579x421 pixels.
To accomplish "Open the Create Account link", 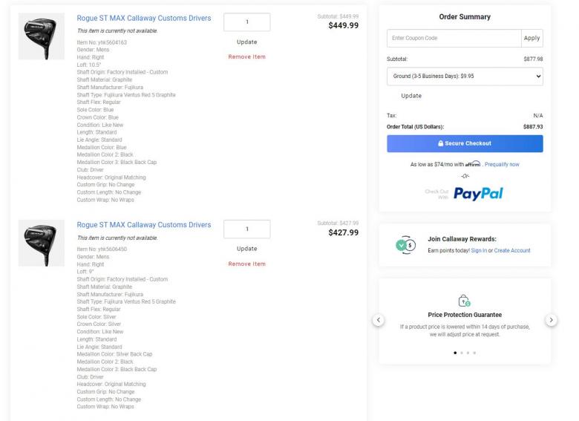I will pos(512,251).
